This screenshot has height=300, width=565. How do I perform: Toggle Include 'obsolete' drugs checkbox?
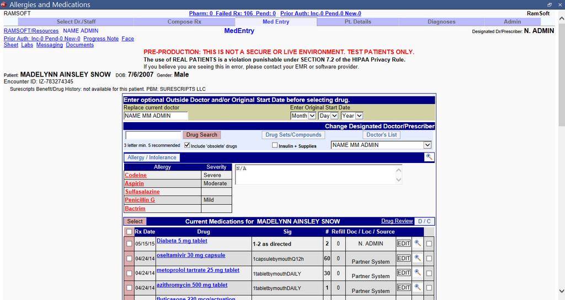pos(187,145)
